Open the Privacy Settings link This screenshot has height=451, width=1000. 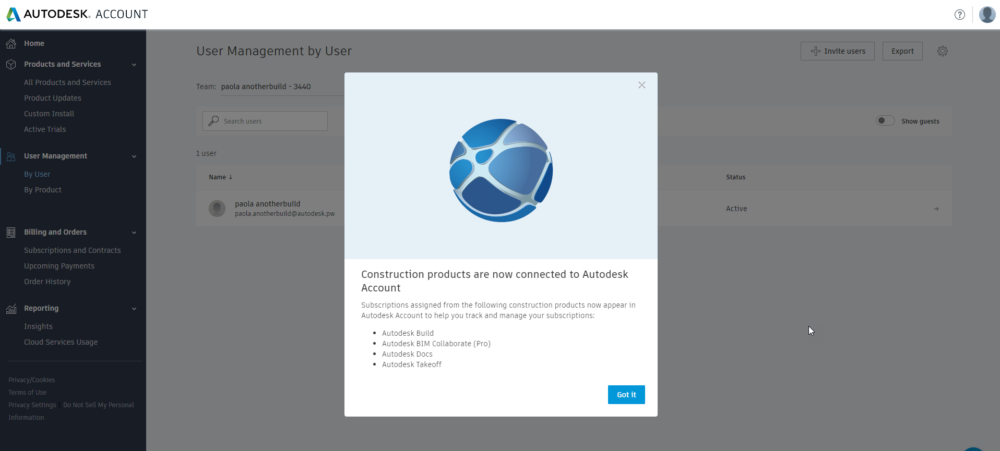click(x=32, y=405)
